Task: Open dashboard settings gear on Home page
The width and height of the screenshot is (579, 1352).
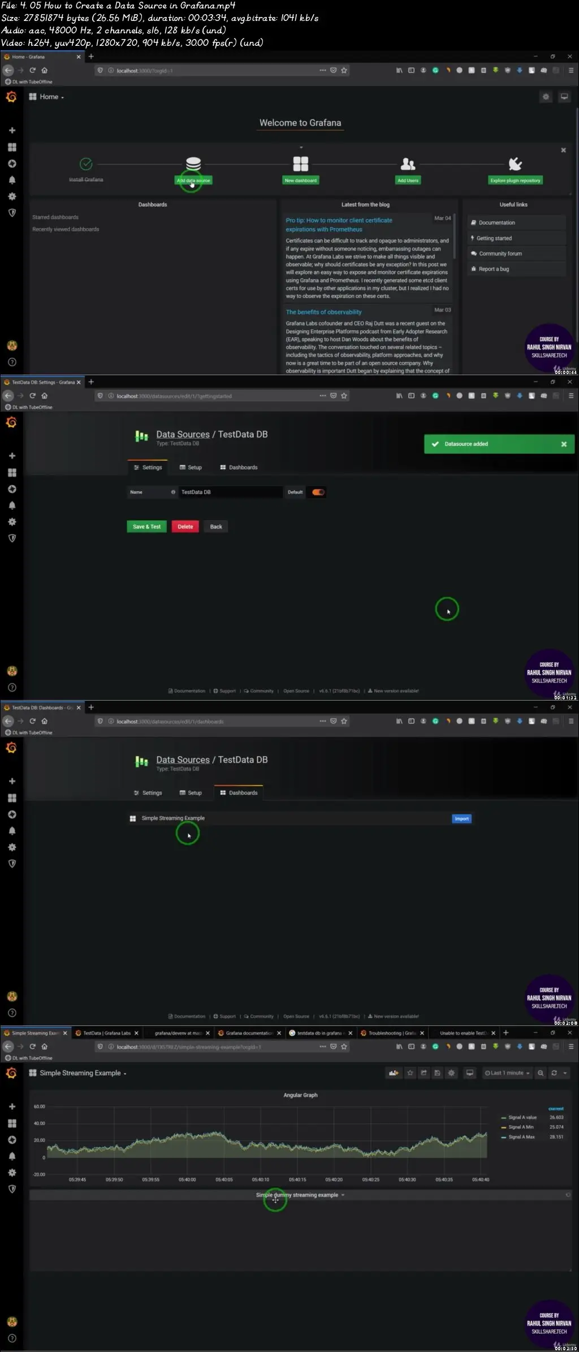Action: tap(546, 97)
